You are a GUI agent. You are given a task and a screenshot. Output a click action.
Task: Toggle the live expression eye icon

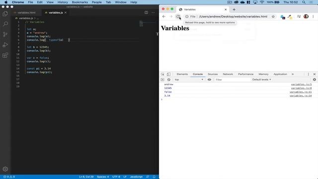tap(209, 80)
